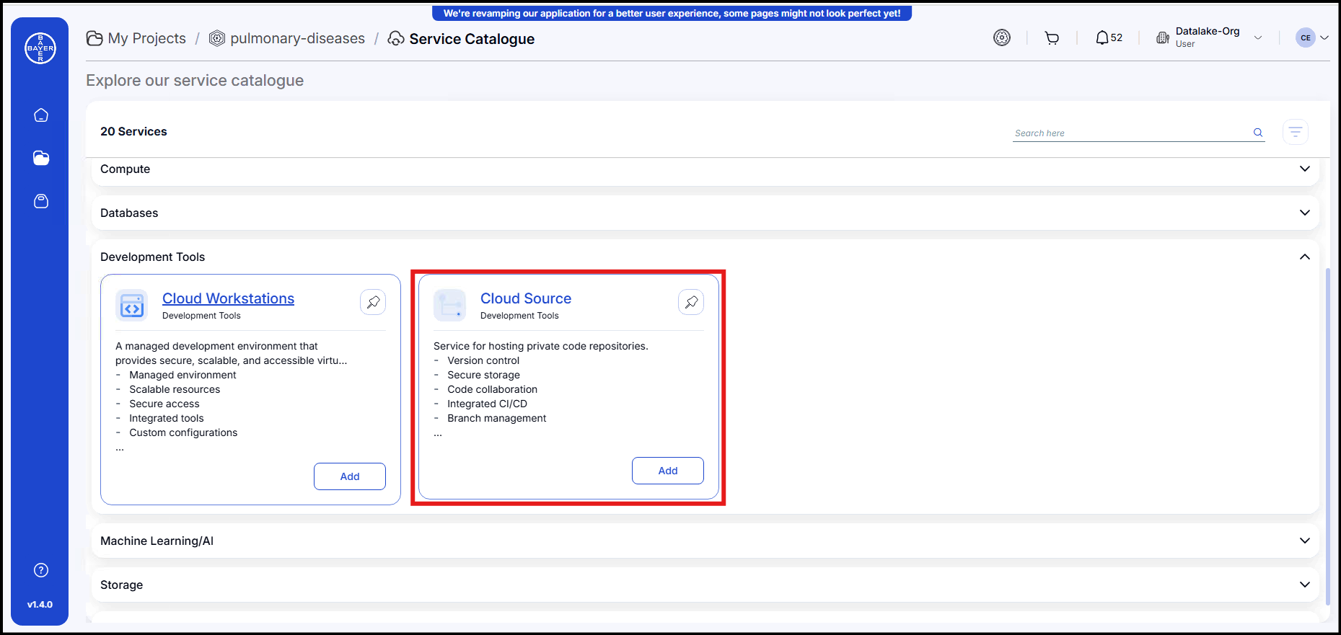Click the Explore our service catalogue heading
The width and height of the screenshot is (1341, 635).
tap(195, 81)
